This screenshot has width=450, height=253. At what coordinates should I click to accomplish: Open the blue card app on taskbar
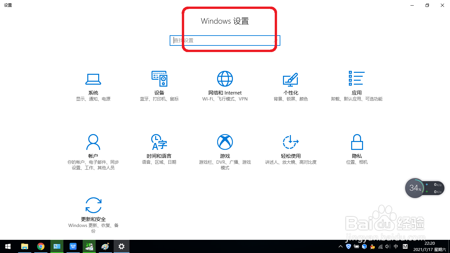(x=57, y=246)
